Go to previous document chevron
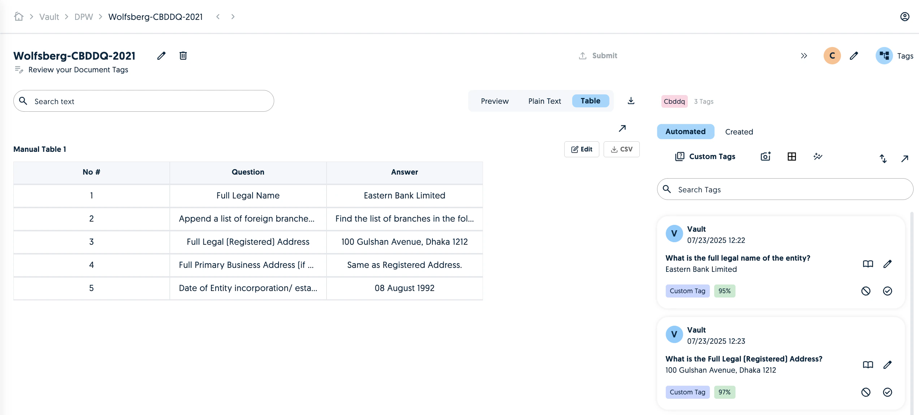Screen dimensions: 919x415 (x=218, y=17)
